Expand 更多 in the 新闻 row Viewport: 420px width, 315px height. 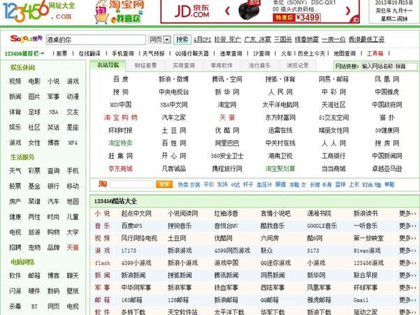click(408, 275)
